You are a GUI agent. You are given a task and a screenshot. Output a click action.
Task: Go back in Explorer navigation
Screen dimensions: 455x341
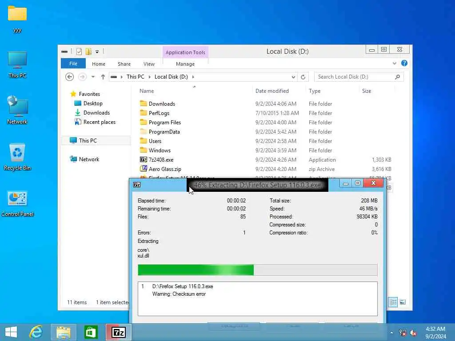(x=69, y=77)
